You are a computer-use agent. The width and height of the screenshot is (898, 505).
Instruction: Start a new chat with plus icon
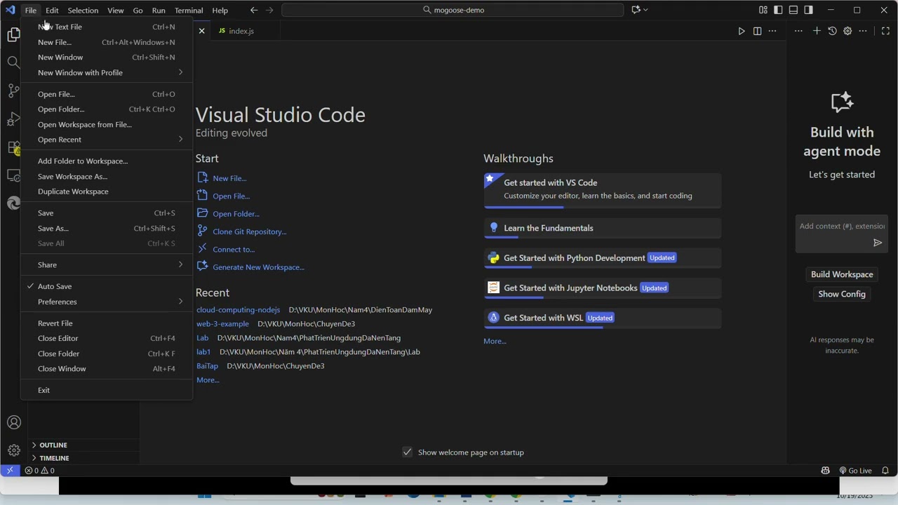(x=817, y=31)
